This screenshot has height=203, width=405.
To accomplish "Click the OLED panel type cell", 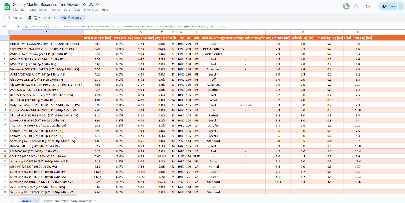I will coord(196,156).
